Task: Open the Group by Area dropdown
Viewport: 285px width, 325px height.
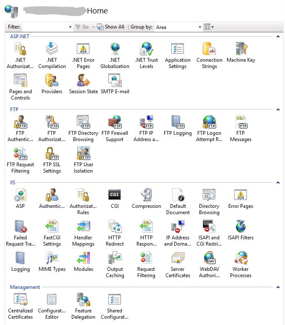Action: click(200, 27)
